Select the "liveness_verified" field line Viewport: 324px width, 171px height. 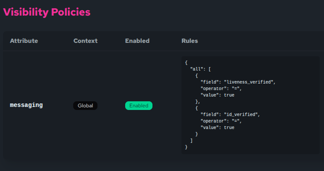238,82
